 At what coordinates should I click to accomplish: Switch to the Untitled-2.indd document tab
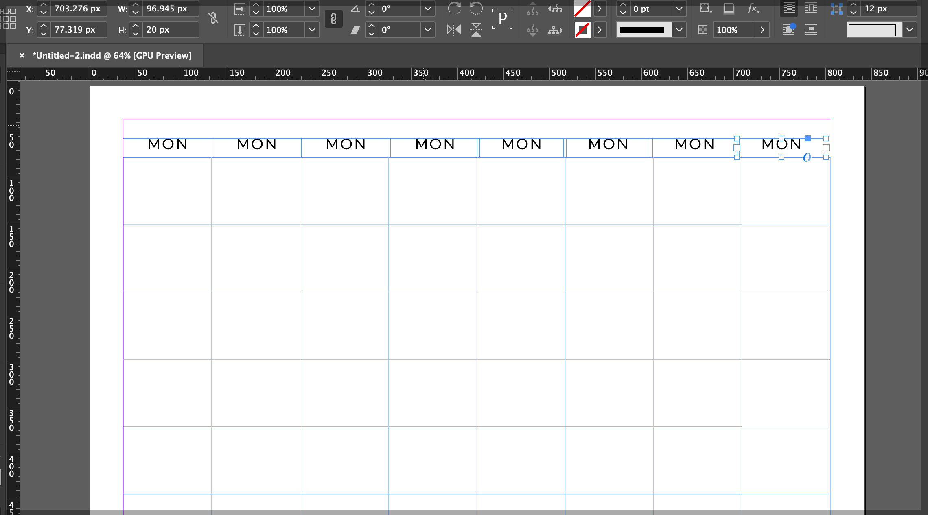(112, 56)
